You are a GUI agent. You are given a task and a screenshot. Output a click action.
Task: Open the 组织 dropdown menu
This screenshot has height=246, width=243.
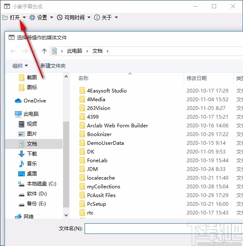pos(20,66)
